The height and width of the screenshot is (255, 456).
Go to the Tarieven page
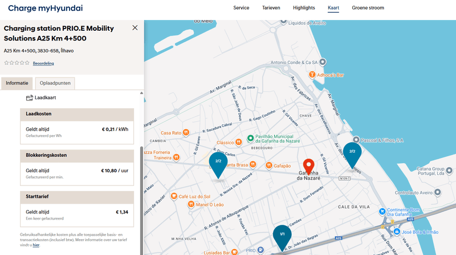(x=271, y=8)
